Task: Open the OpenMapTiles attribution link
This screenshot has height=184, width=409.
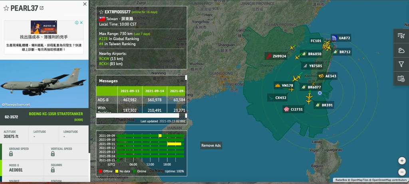Action: (360, 180)
